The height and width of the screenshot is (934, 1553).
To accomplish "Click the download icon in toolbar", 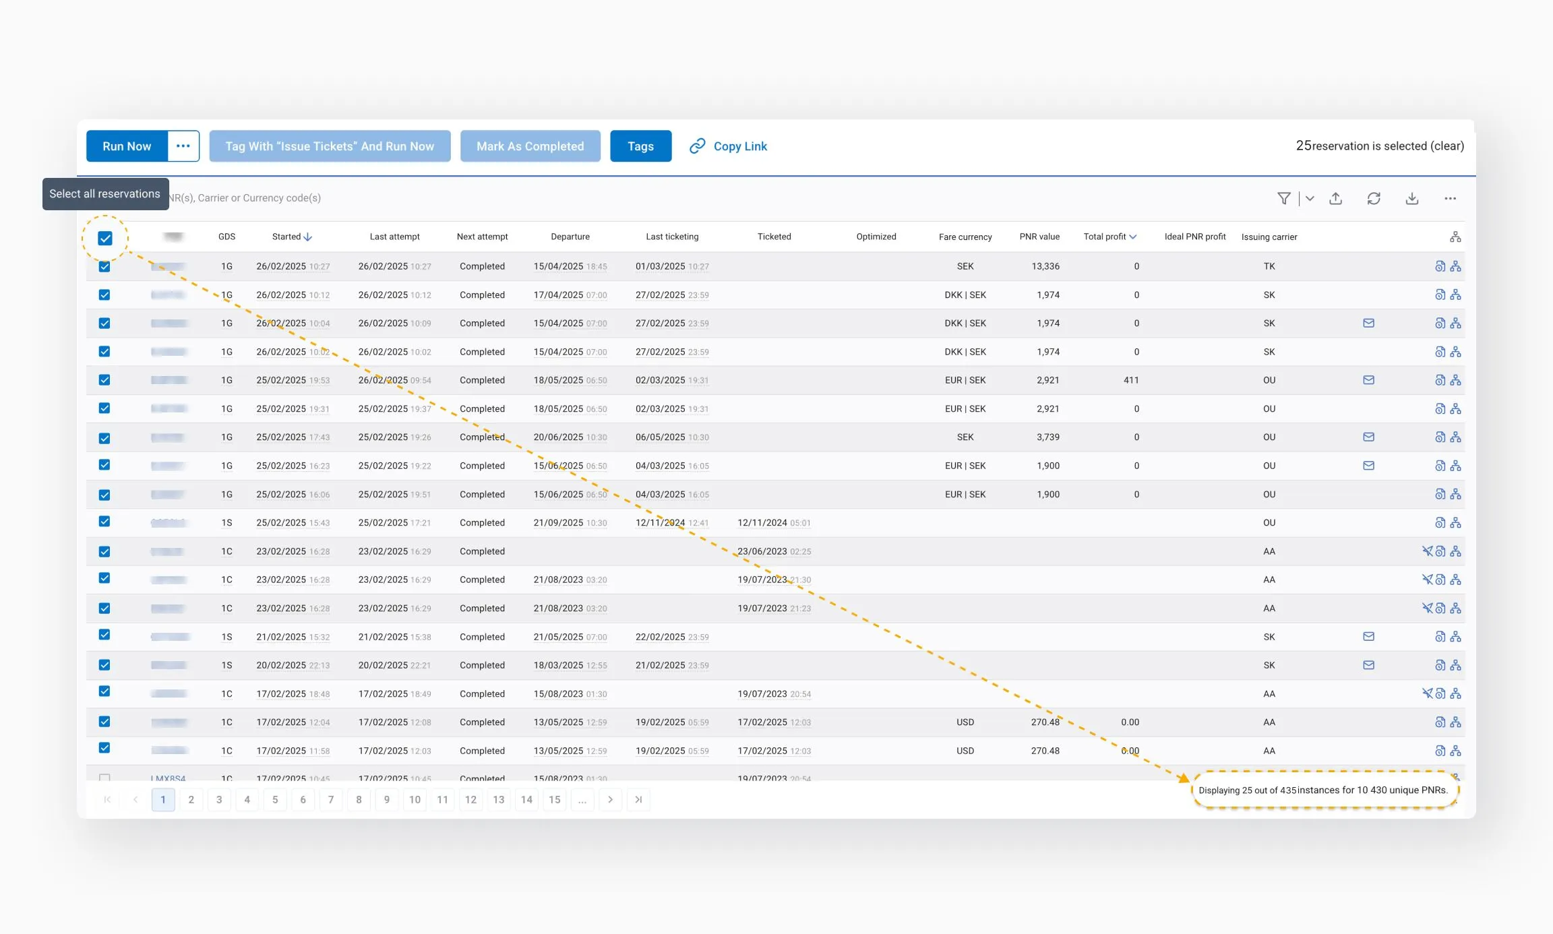I will [x=1412, y=198].
